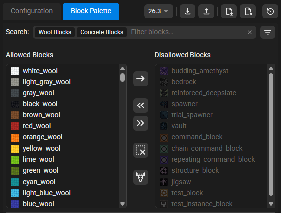281x213 pixels.
Task: Select lime_wool in the list
Action: (63, 160)
